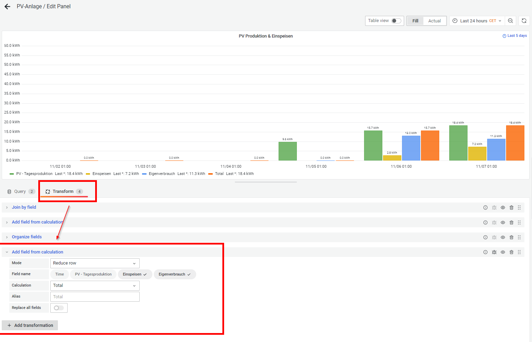
Task: Open debug for Organize fields transformation
Action: (494, 237)
